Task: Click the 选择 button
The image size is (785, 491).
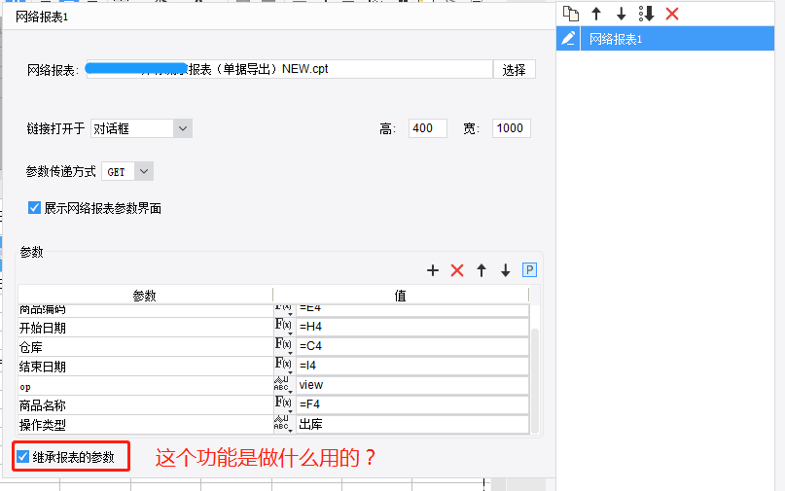Action: (x=515, y=69)
